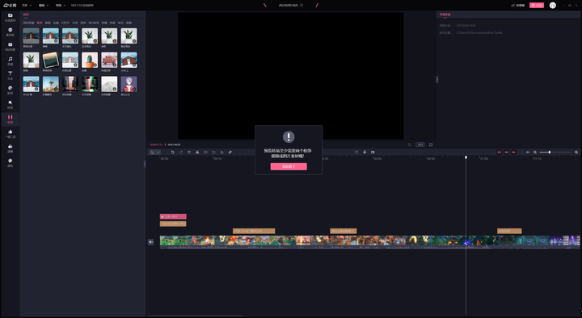Collapse the left media panel handle
The image size is (582, 318).
point(145,164)
